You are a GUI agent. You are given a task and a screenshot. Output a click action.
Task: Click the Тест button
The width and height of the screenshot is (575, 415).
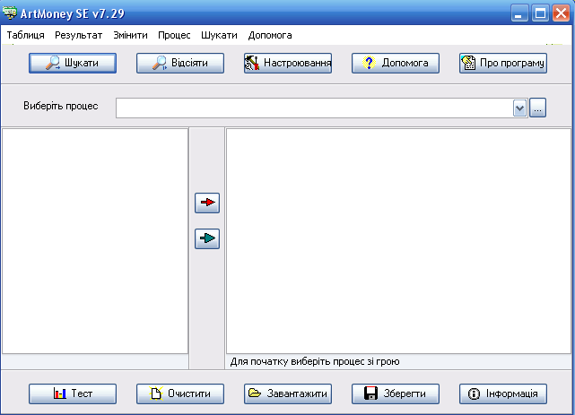point(73,393)
